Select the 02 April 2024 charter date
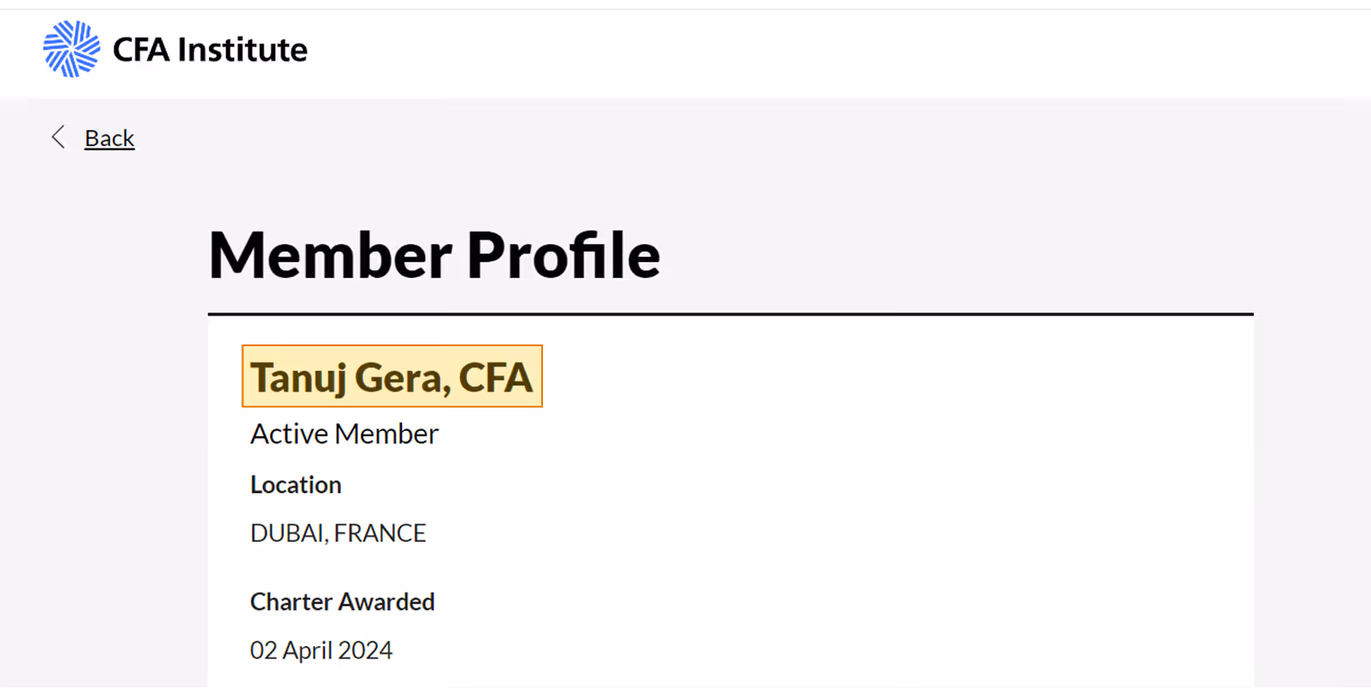 pos(320,650)
